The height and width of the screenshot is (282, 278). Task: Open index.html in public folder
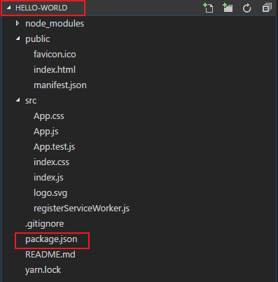point(55,70)
